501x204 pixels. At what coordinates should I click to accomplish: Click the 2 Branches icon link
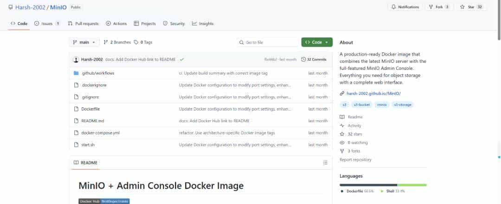[106, 42]
